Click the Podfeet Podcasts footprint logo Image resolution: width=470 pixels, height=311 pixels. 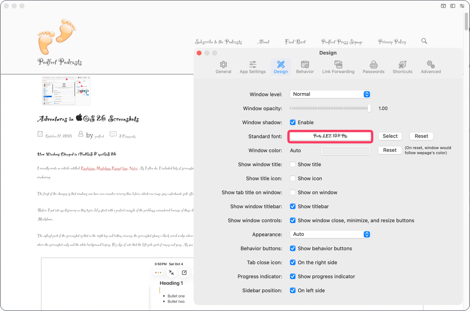[x=58, y=36]
